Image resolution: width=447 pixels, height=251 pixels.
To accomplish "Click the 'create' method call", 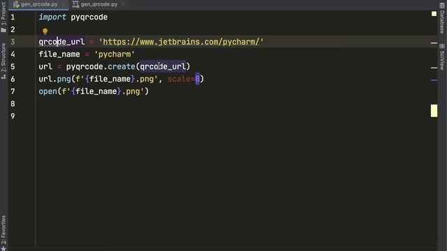I will [122, 67].
